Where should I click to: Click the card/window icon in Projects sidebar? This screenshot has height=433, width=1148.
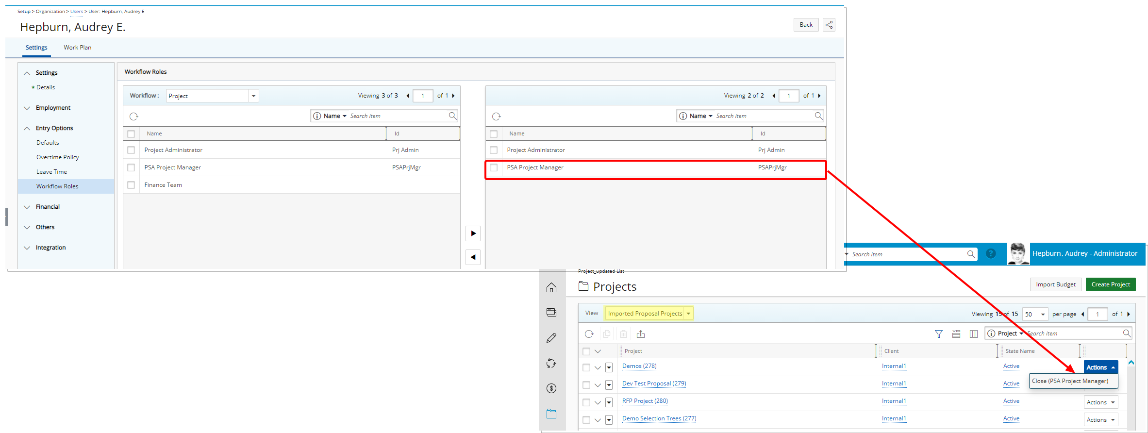click(551, 312)
